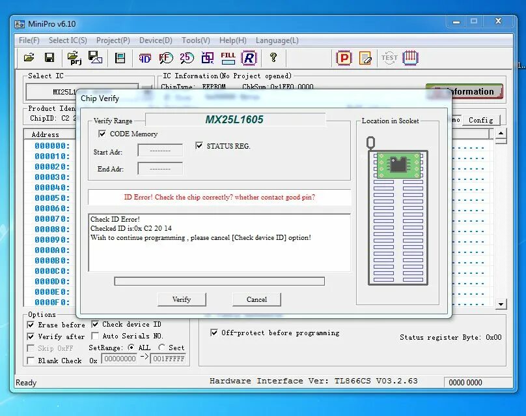526x416 pixels.
Task: Click the chip image in socket diagram
Action: (398, 166)
